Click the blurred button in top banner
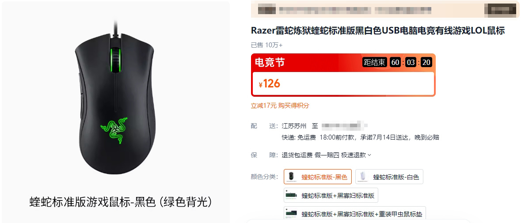Screen dimensions: 525x223 coord(500,10)
